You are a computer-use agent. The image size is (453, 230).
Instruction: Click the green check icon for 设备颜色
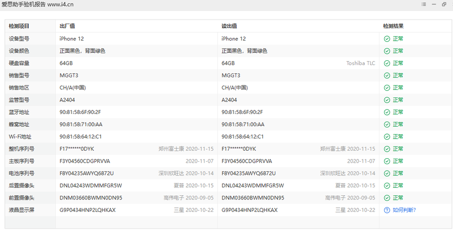click(387, 51)
